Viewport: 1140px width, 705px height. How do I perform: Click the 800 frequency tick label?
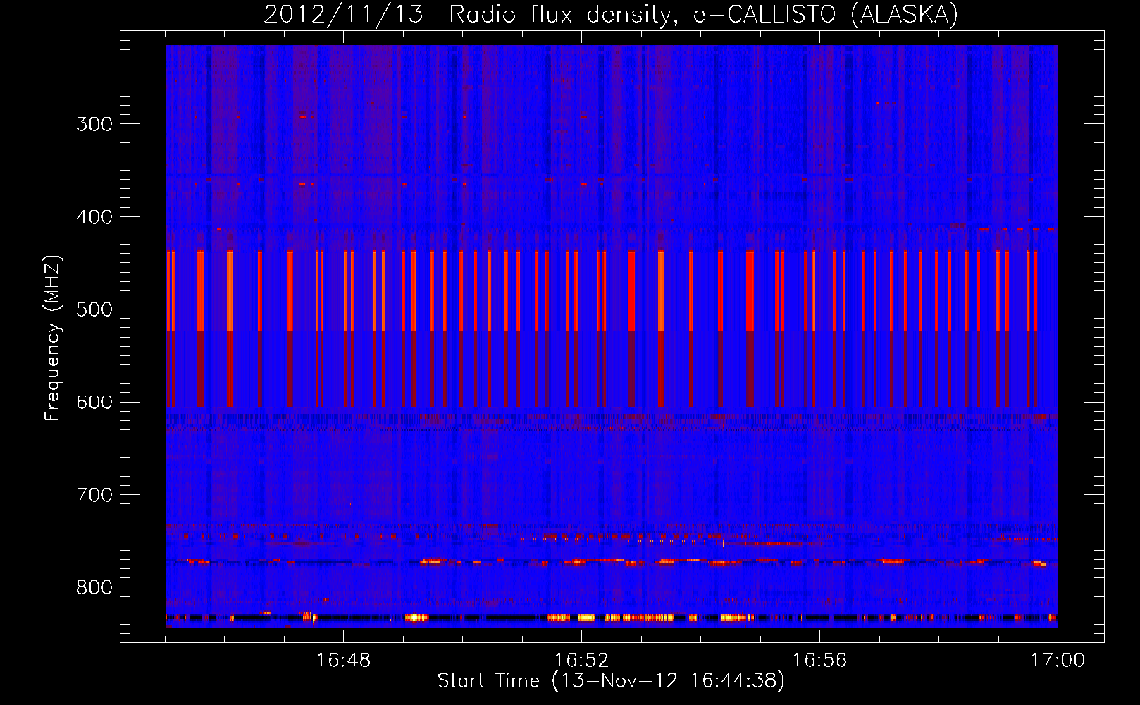pos(94,588)
